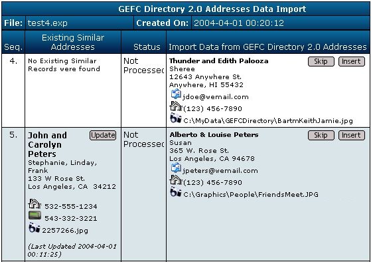Image resolution: width=371 pixels, height=262 pixels.
Task: Click the child name Susan
Action: click(181, 143)
